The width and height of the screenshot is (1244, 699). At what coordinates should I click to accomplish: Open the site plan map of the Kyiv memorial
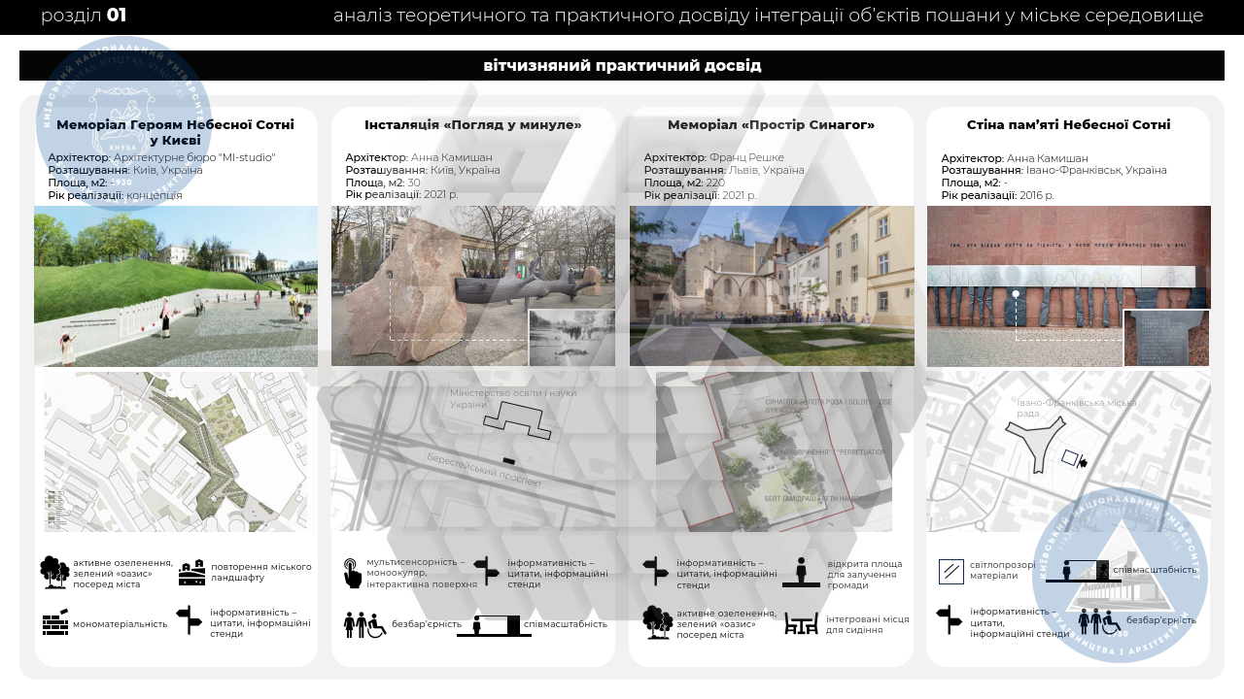coord(176,451)
